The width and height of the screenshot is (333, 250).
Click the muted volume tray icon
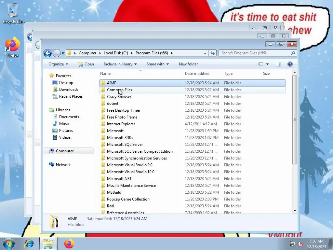300,244
